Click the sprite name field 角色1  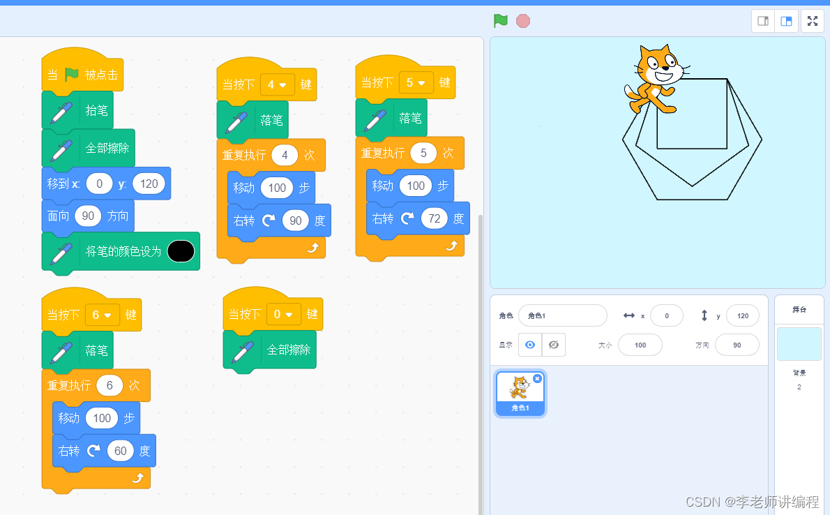(x=563, y=315)
